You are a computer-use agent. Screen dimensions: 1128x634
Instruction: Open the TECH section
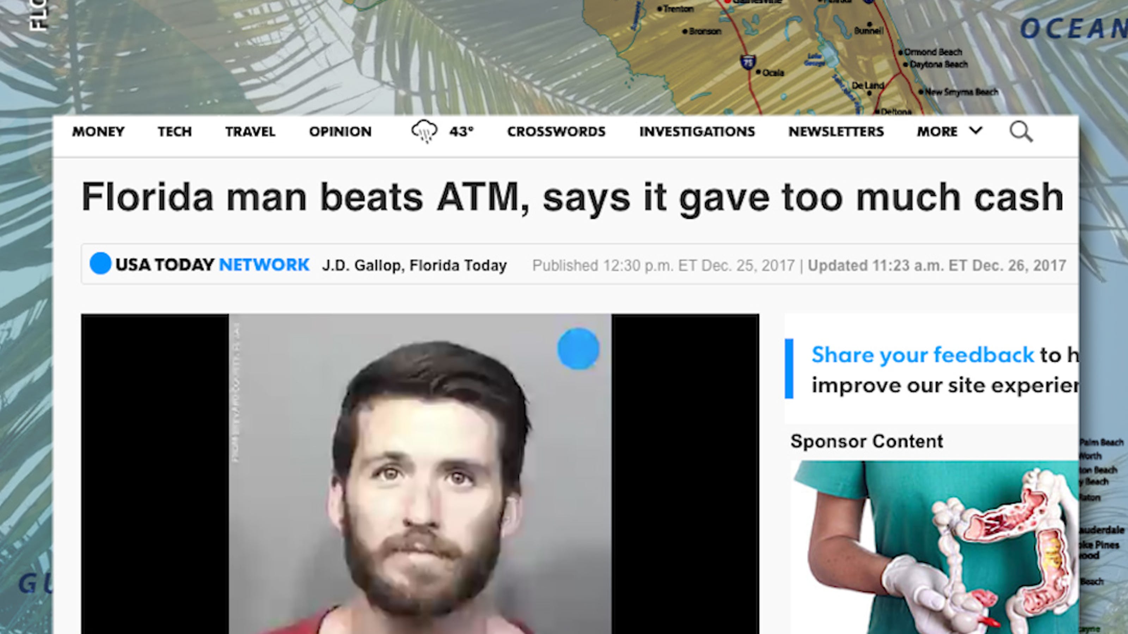pos(175,132)
